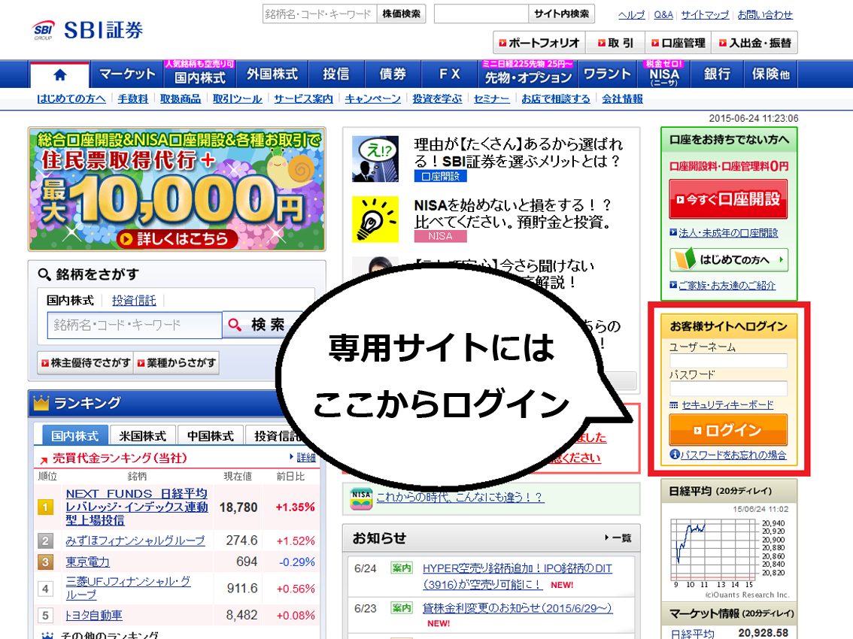Open the はじめての方へ beginner guide button
Viewport: 853px width, 639px height.
[x=729, y=260]
